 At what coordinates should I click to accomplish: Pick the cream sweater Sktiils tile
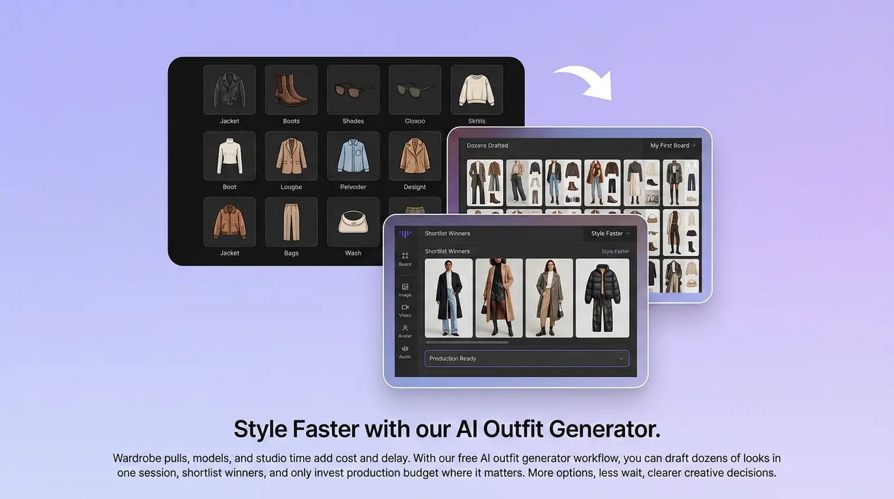tap(477, 90)
